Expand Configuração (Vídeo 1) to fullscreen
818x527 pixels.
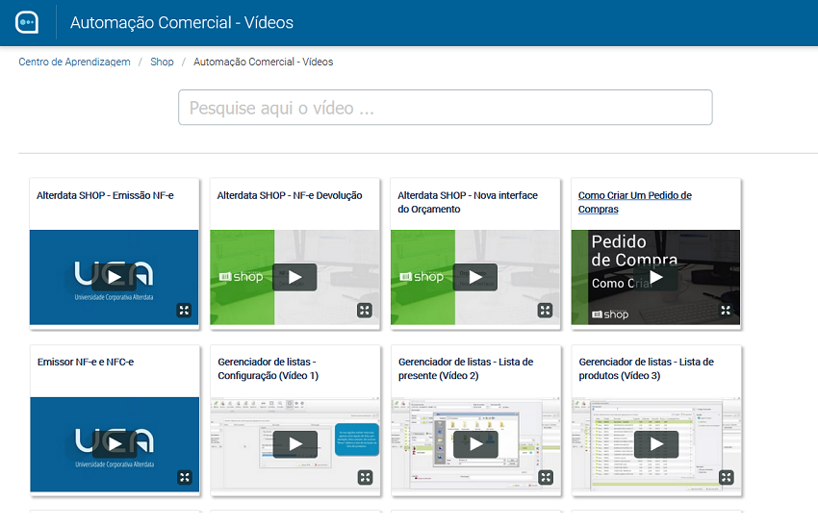[x=365, y=477]
